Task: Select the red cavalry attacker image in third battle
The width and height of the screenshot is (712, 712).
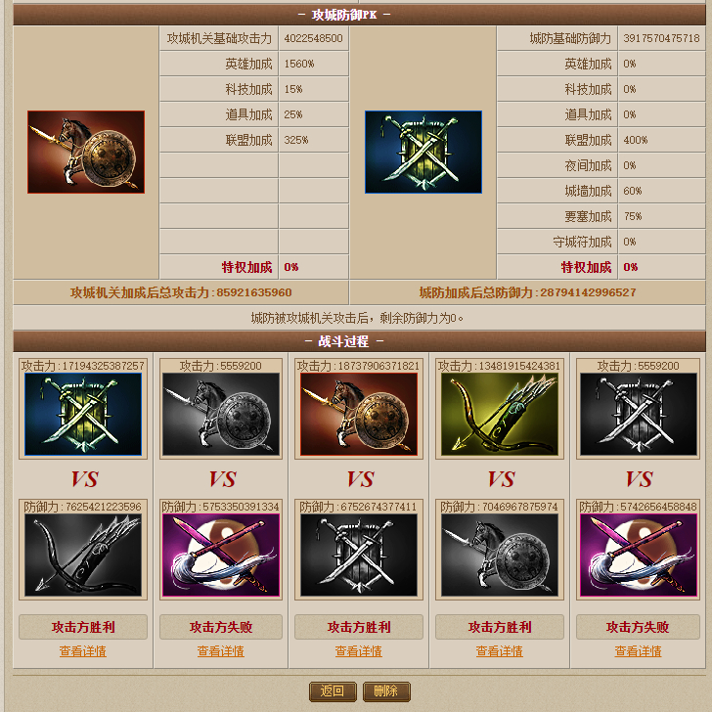Action: [359, 414]
